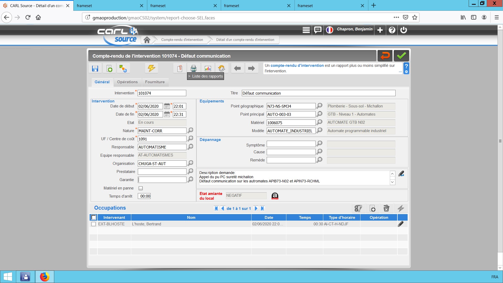The height and width of the screenshot is (283, 503).
Task: Toggle the Matériel en panne checkbox
Action: (141, 188)
